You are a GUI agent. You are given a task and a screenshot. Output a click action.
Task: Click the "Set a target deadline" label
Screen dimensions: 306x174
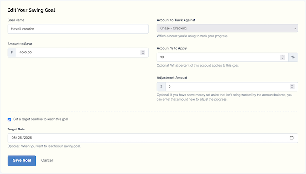tap(40, 119)
